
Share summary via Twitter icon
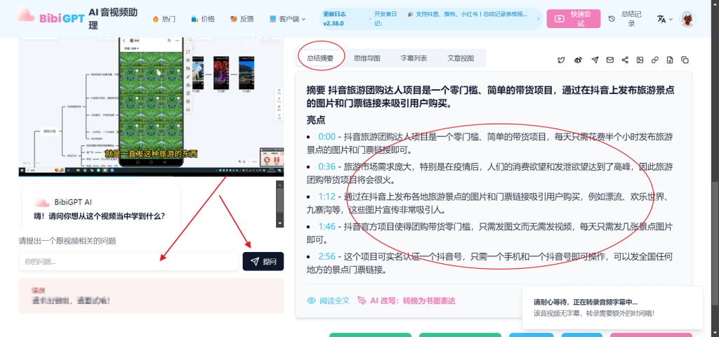(561, 60)
